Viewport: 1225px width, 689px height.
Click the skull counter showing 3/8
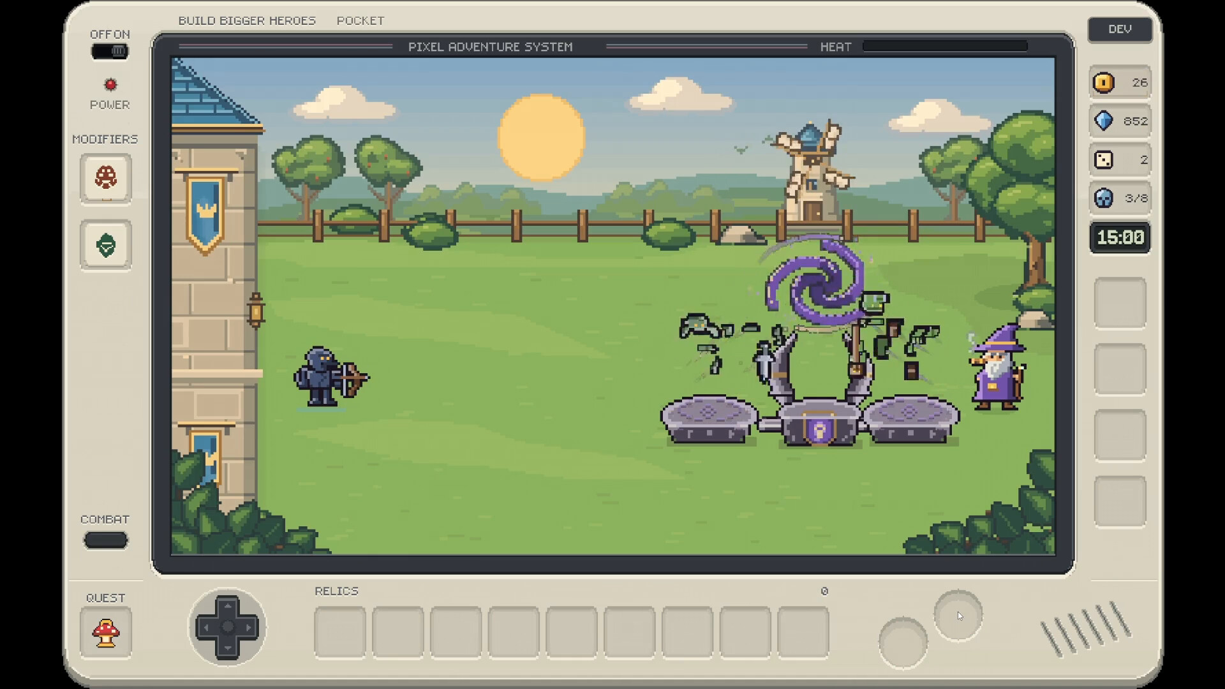[1120, 198]
